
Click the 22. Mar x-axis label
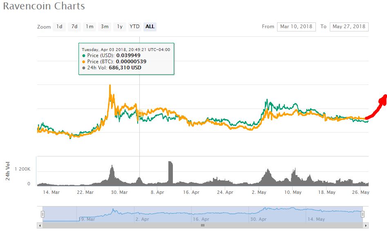tap(85, 192)
